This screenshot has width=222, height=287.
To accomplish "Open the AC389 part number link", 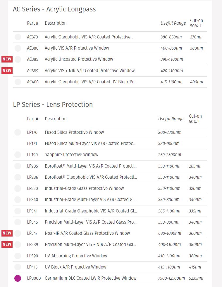I will 33,71.
